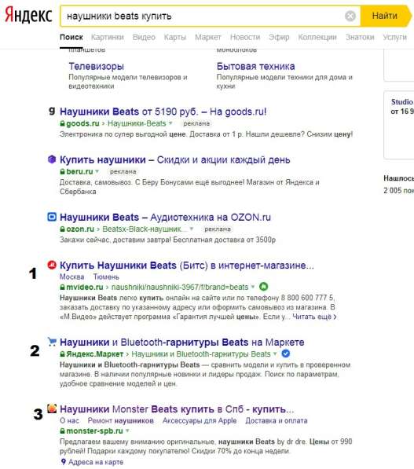Image resolution: width=414 pixels, height=469 pixels.
Task: Switch to the Карты tab
Action: point(175,37)
